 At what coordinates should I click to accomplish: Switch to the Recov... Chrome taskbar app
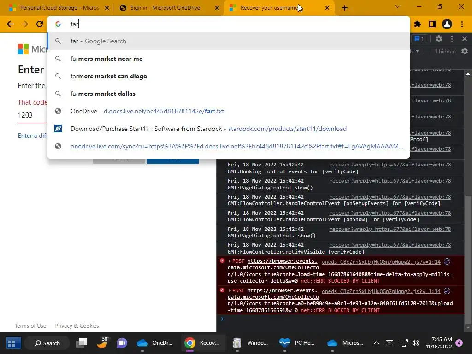click(203, 343)
